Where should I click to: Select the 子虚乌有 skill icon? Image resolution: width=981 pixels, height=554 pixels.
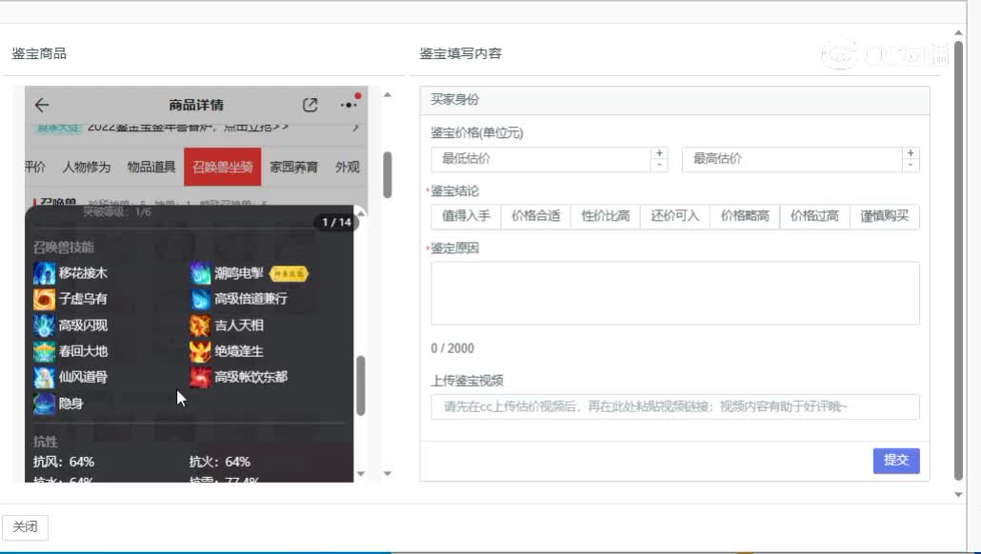coord(45,298)
